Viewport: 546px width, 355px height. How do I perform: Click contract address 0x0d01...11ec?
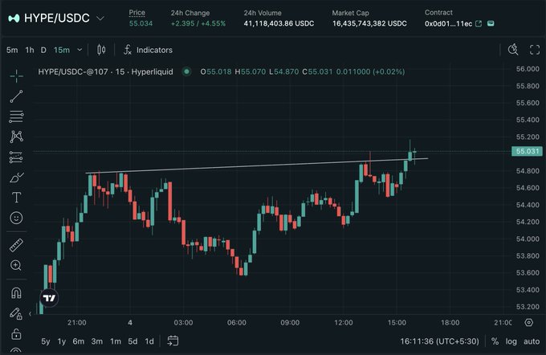pos(448,23)
